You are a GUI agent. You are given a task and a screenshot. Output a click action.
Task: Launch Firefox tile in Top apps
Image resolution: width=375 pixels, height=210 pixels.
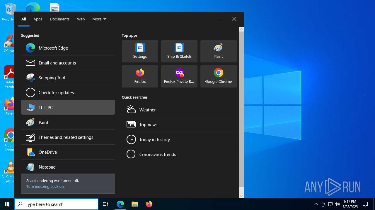(x=140, y=76)
